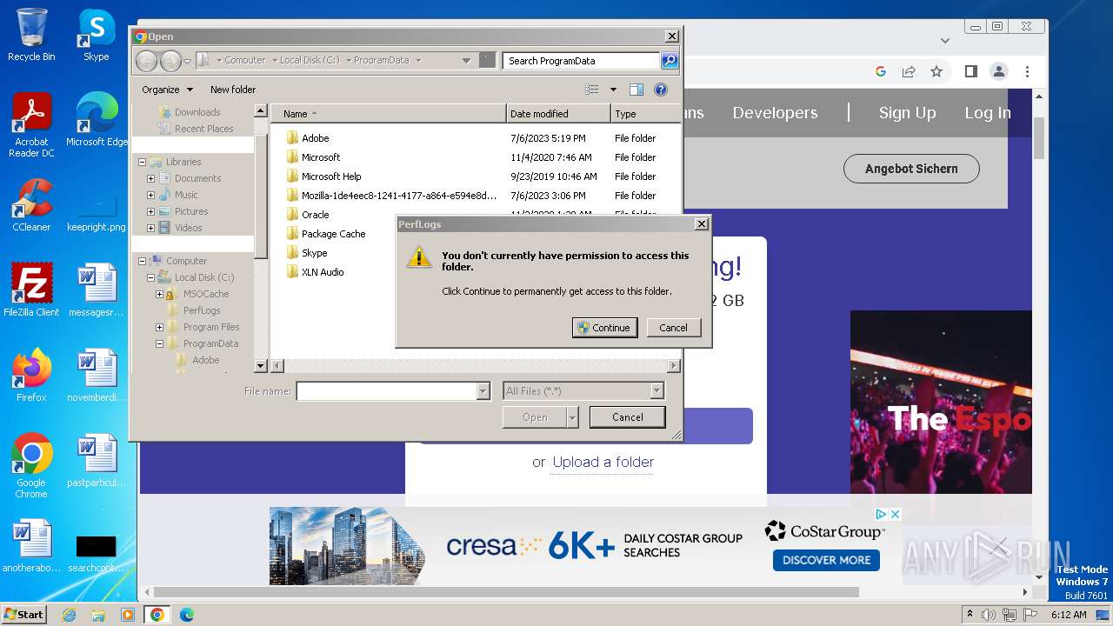Open Chrome's three-dot menu
The image size is (1113, 626).
[x=1027, y=71]
